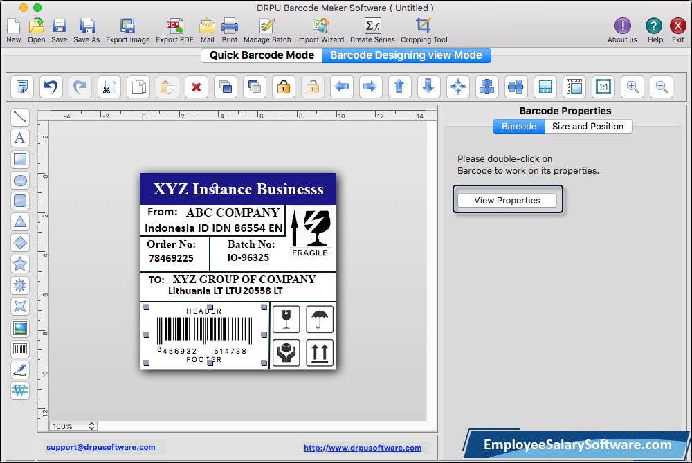Viewport: 692px width, 463px height.
Task: Select the umbrella keep-dry symbol
Action: (x=320, y=319)
